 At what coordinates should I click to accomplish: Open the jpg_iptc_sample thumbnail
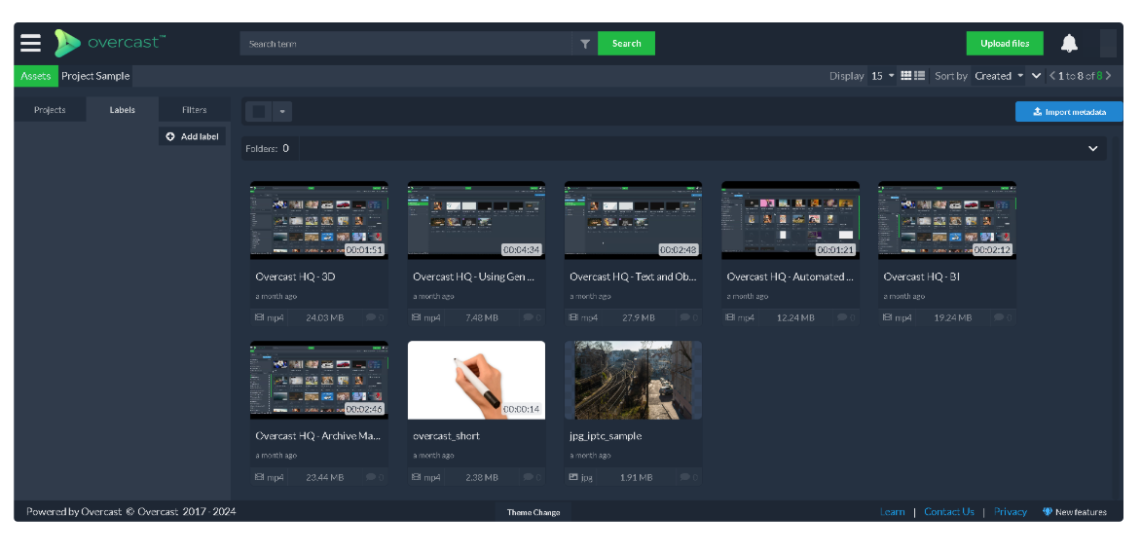pos(633,380)
